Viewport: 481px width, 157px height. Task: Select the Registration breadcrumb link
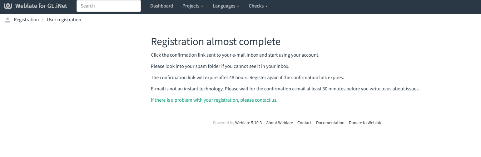point(26,20)
